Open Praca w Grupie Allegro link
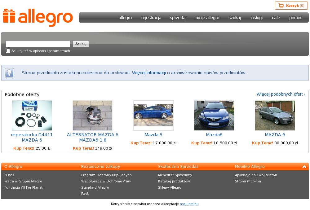This screenshot has width=310, height=210. 23,181
